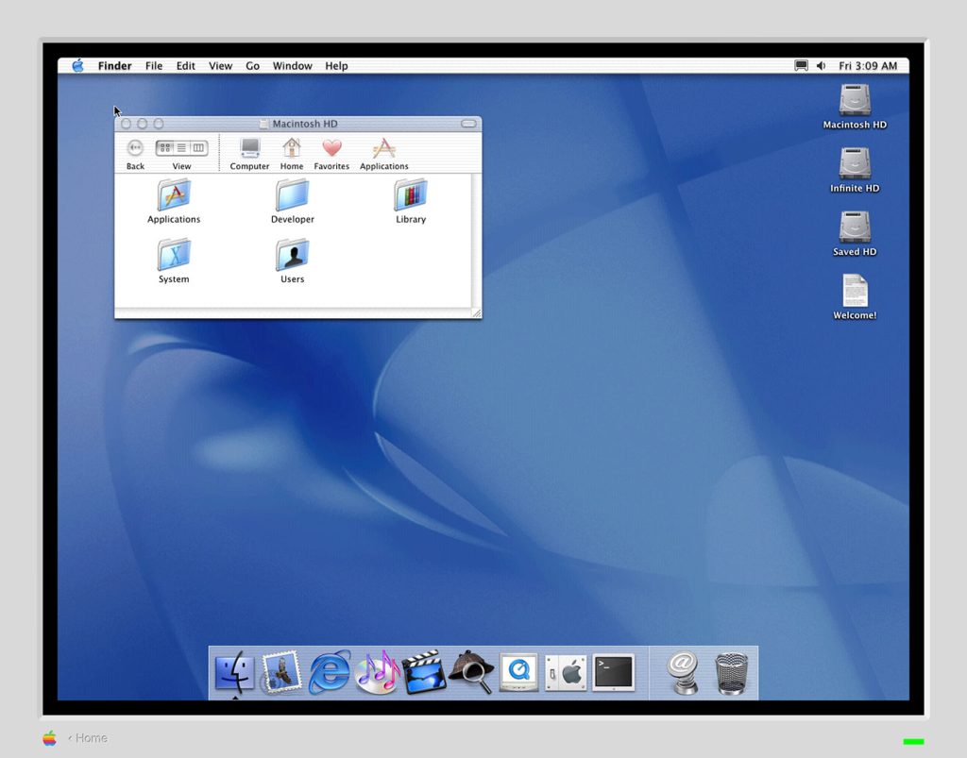Click Favorites in the Finder toolbar
Viewport: 967px width, 758px height.
331,151
